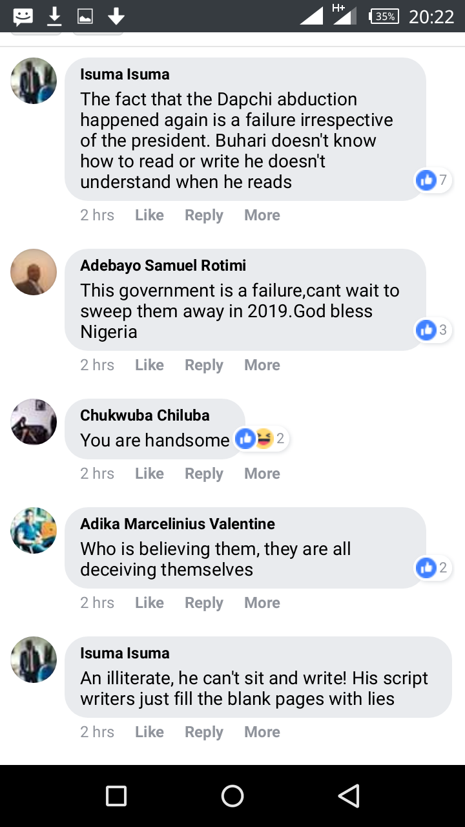Open Chukwuba Chiluba's profile name link
The height and width of the screenshot is (827, 465).
(145, 415)
